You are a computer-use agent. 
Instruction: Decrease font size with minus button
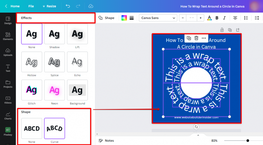(x=183, y=18)
